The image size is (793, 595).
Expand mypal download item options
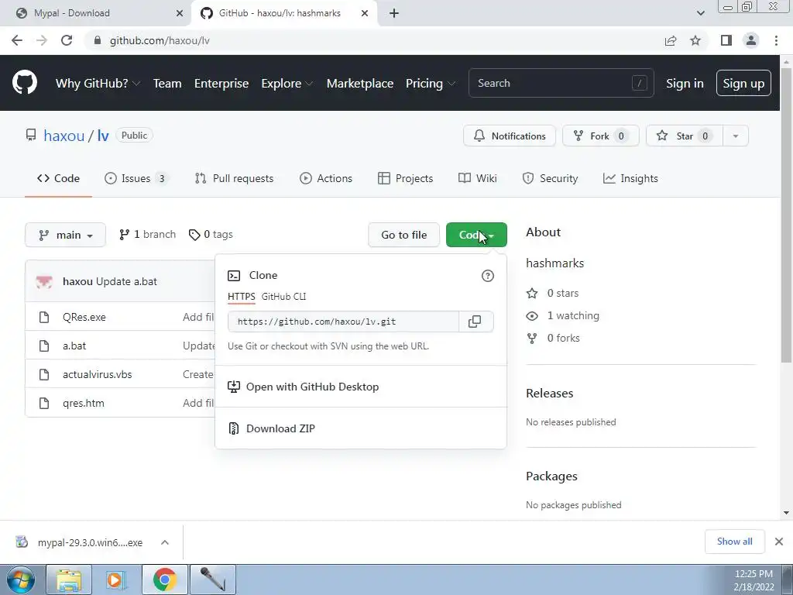(165, 542)
